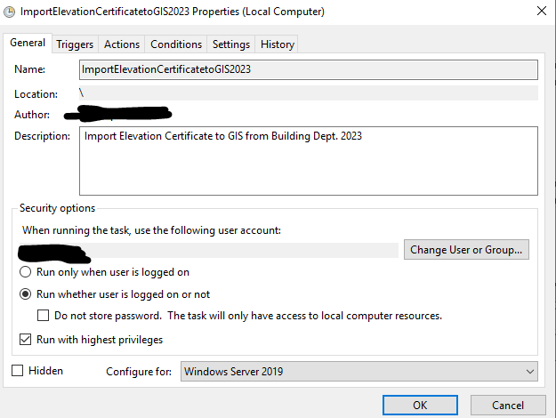Open the Actions tab
556x418 pixels.
click(122, 44)
